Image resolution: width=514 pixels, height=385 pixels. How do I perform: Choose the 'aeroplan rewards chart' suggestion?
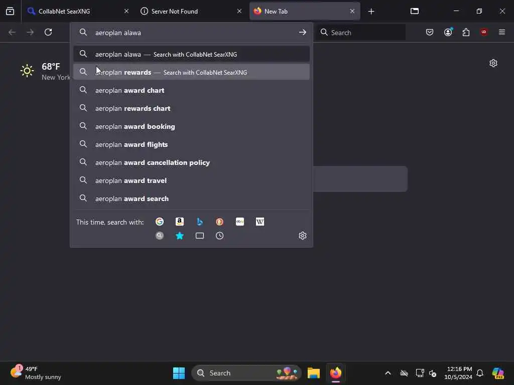click(191, 108)
